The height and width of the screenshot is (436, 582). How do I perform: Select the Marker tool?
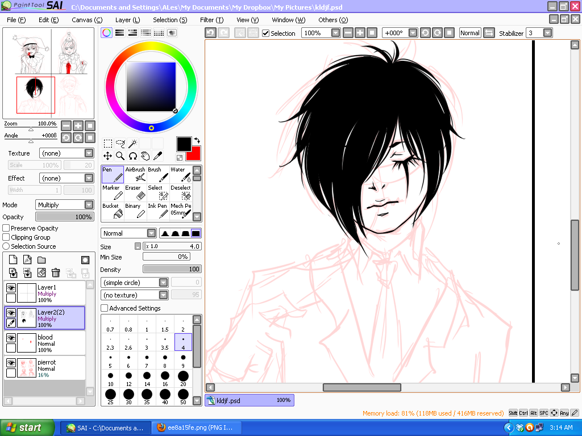pos(111,193)
